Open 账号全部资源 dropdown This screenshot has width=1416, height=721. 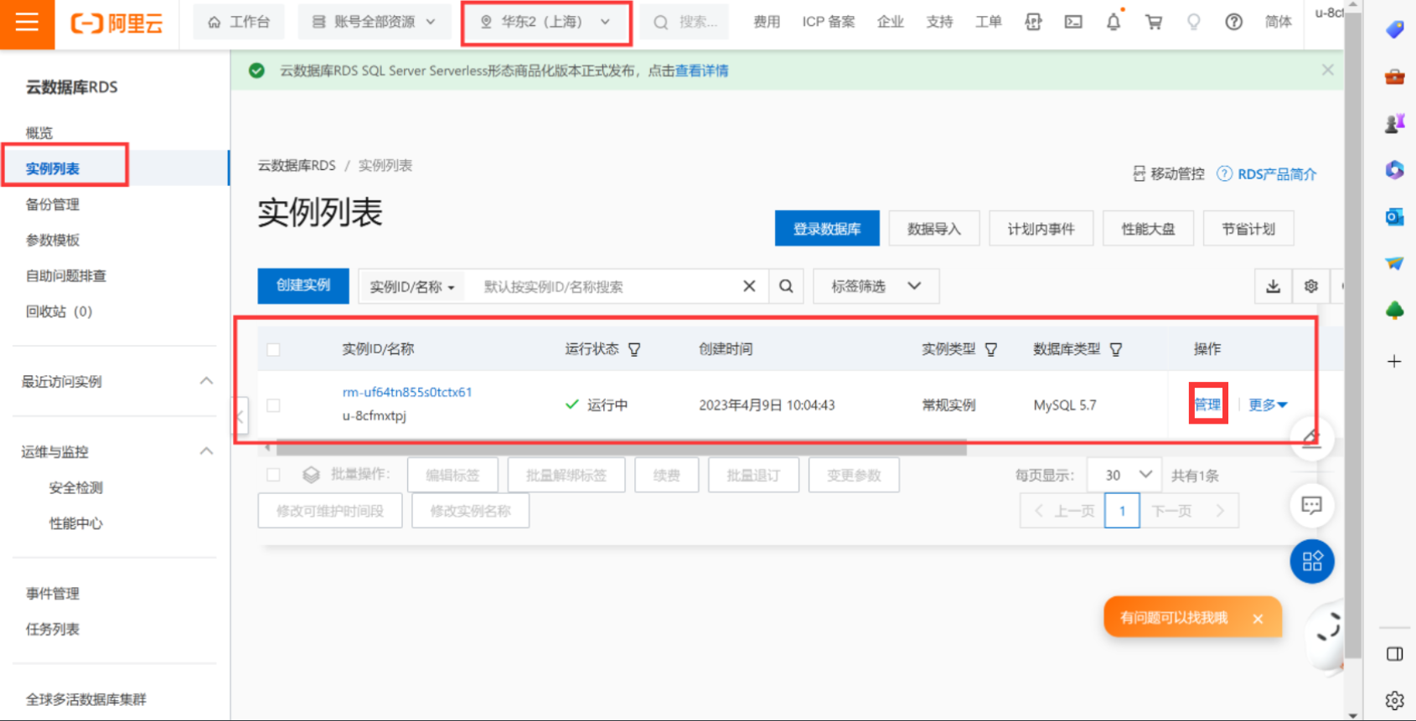[x=374, y=22]
